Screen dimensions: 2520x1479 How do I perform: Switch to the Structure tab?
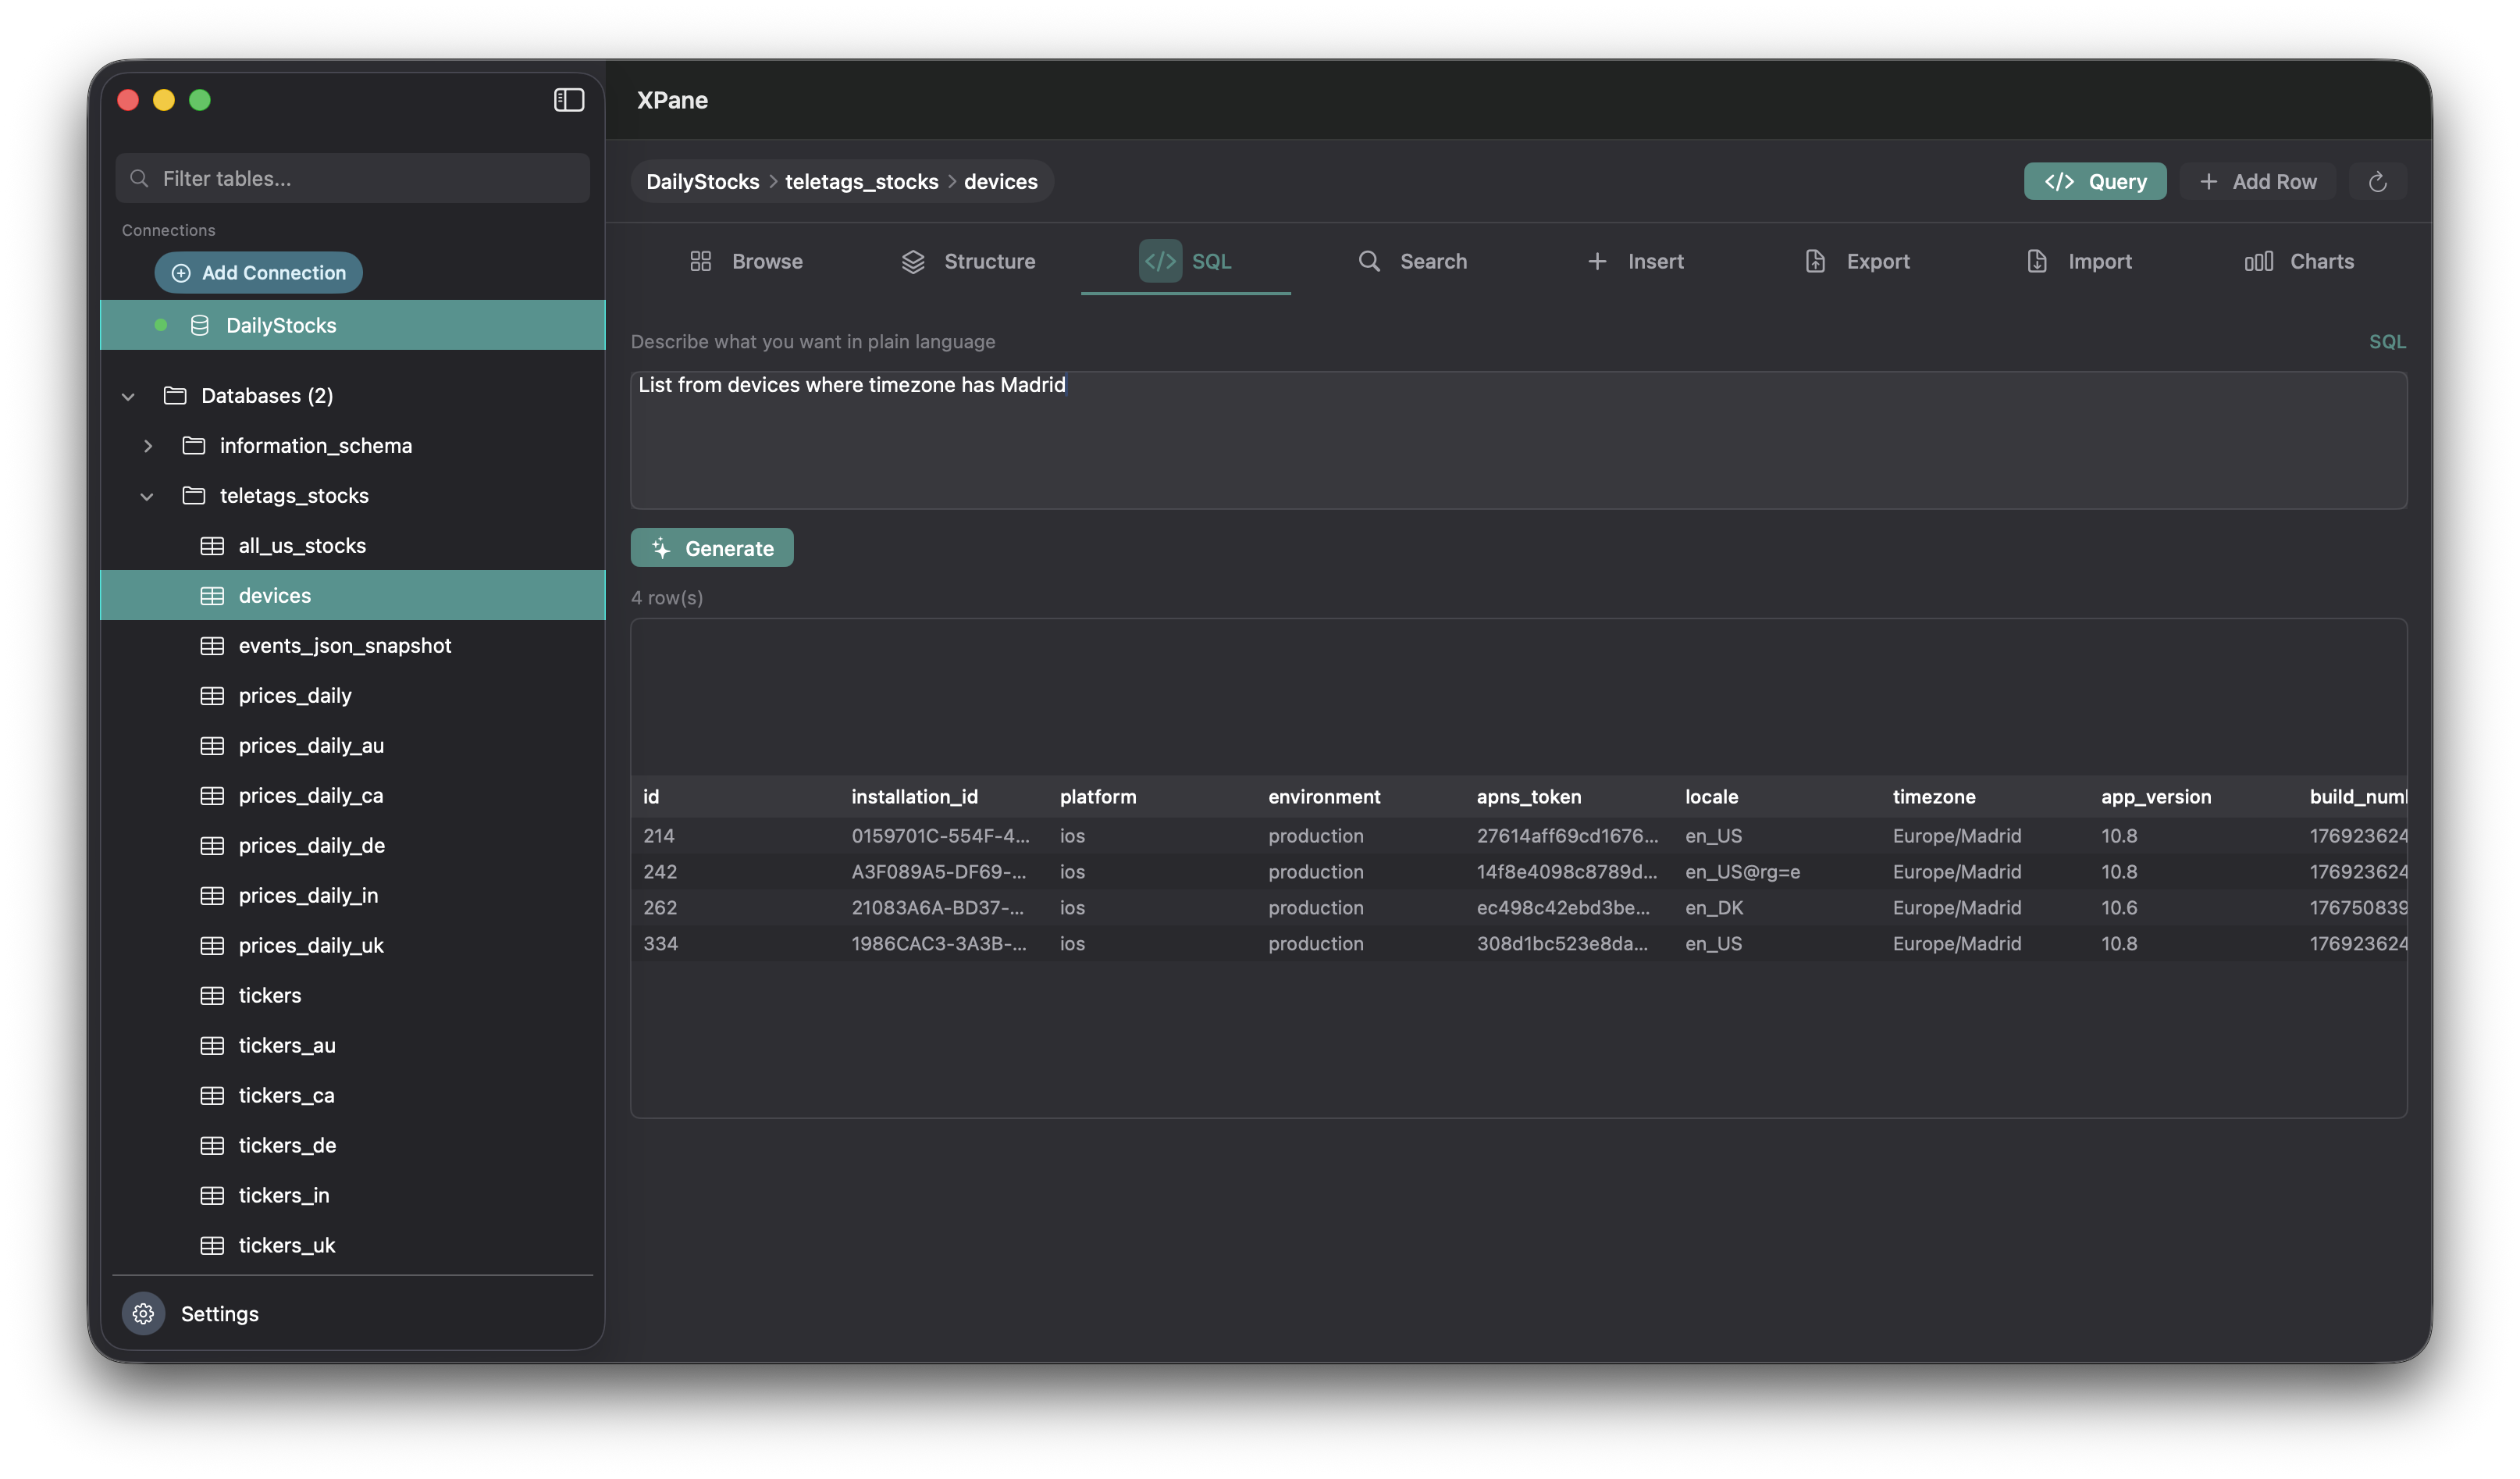click(968, 261)
